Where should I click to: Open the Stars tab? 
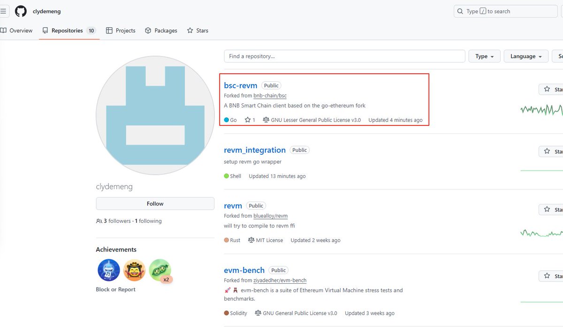point(198,31)
